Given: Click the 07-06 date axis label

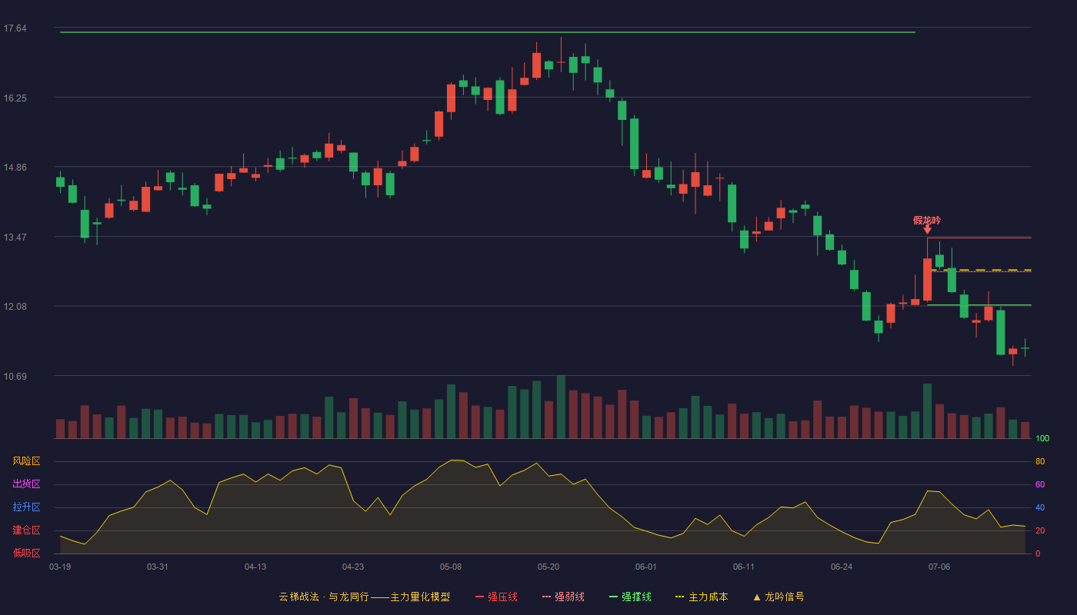Looking at the screenshot, I should (x=939, y=567).
